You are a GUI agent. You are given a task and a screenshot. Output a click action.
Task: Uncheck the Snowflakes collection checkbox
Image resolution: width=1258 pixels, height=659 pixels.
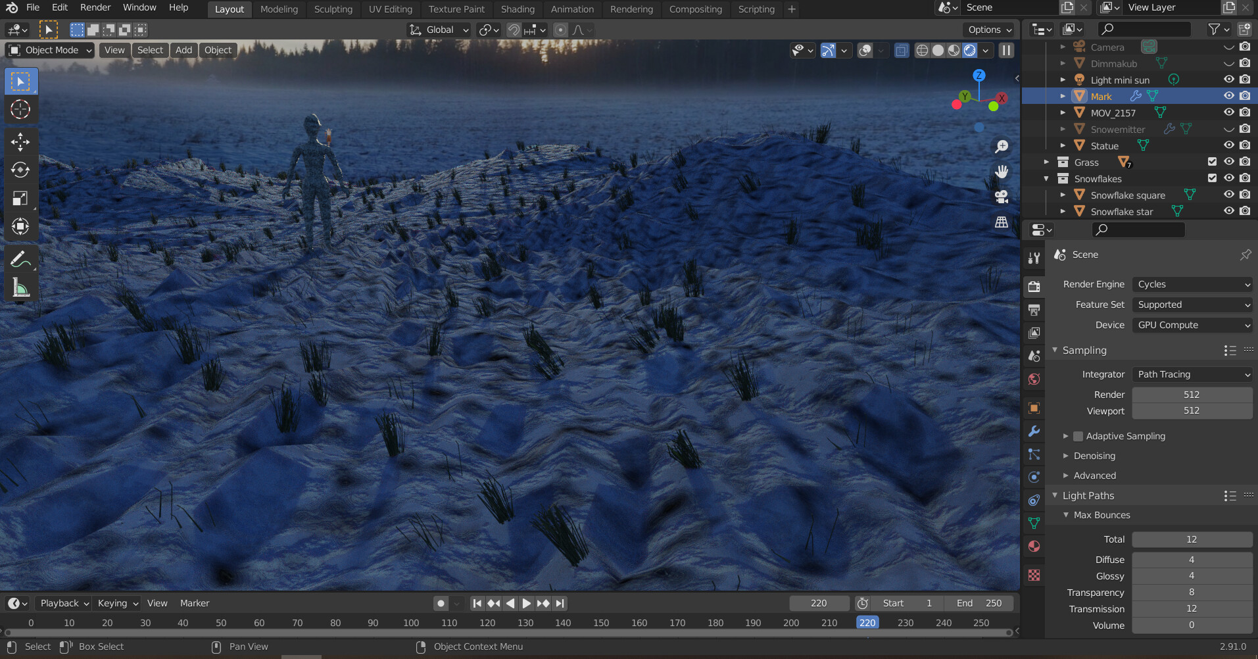click(x=1212, y=178)
